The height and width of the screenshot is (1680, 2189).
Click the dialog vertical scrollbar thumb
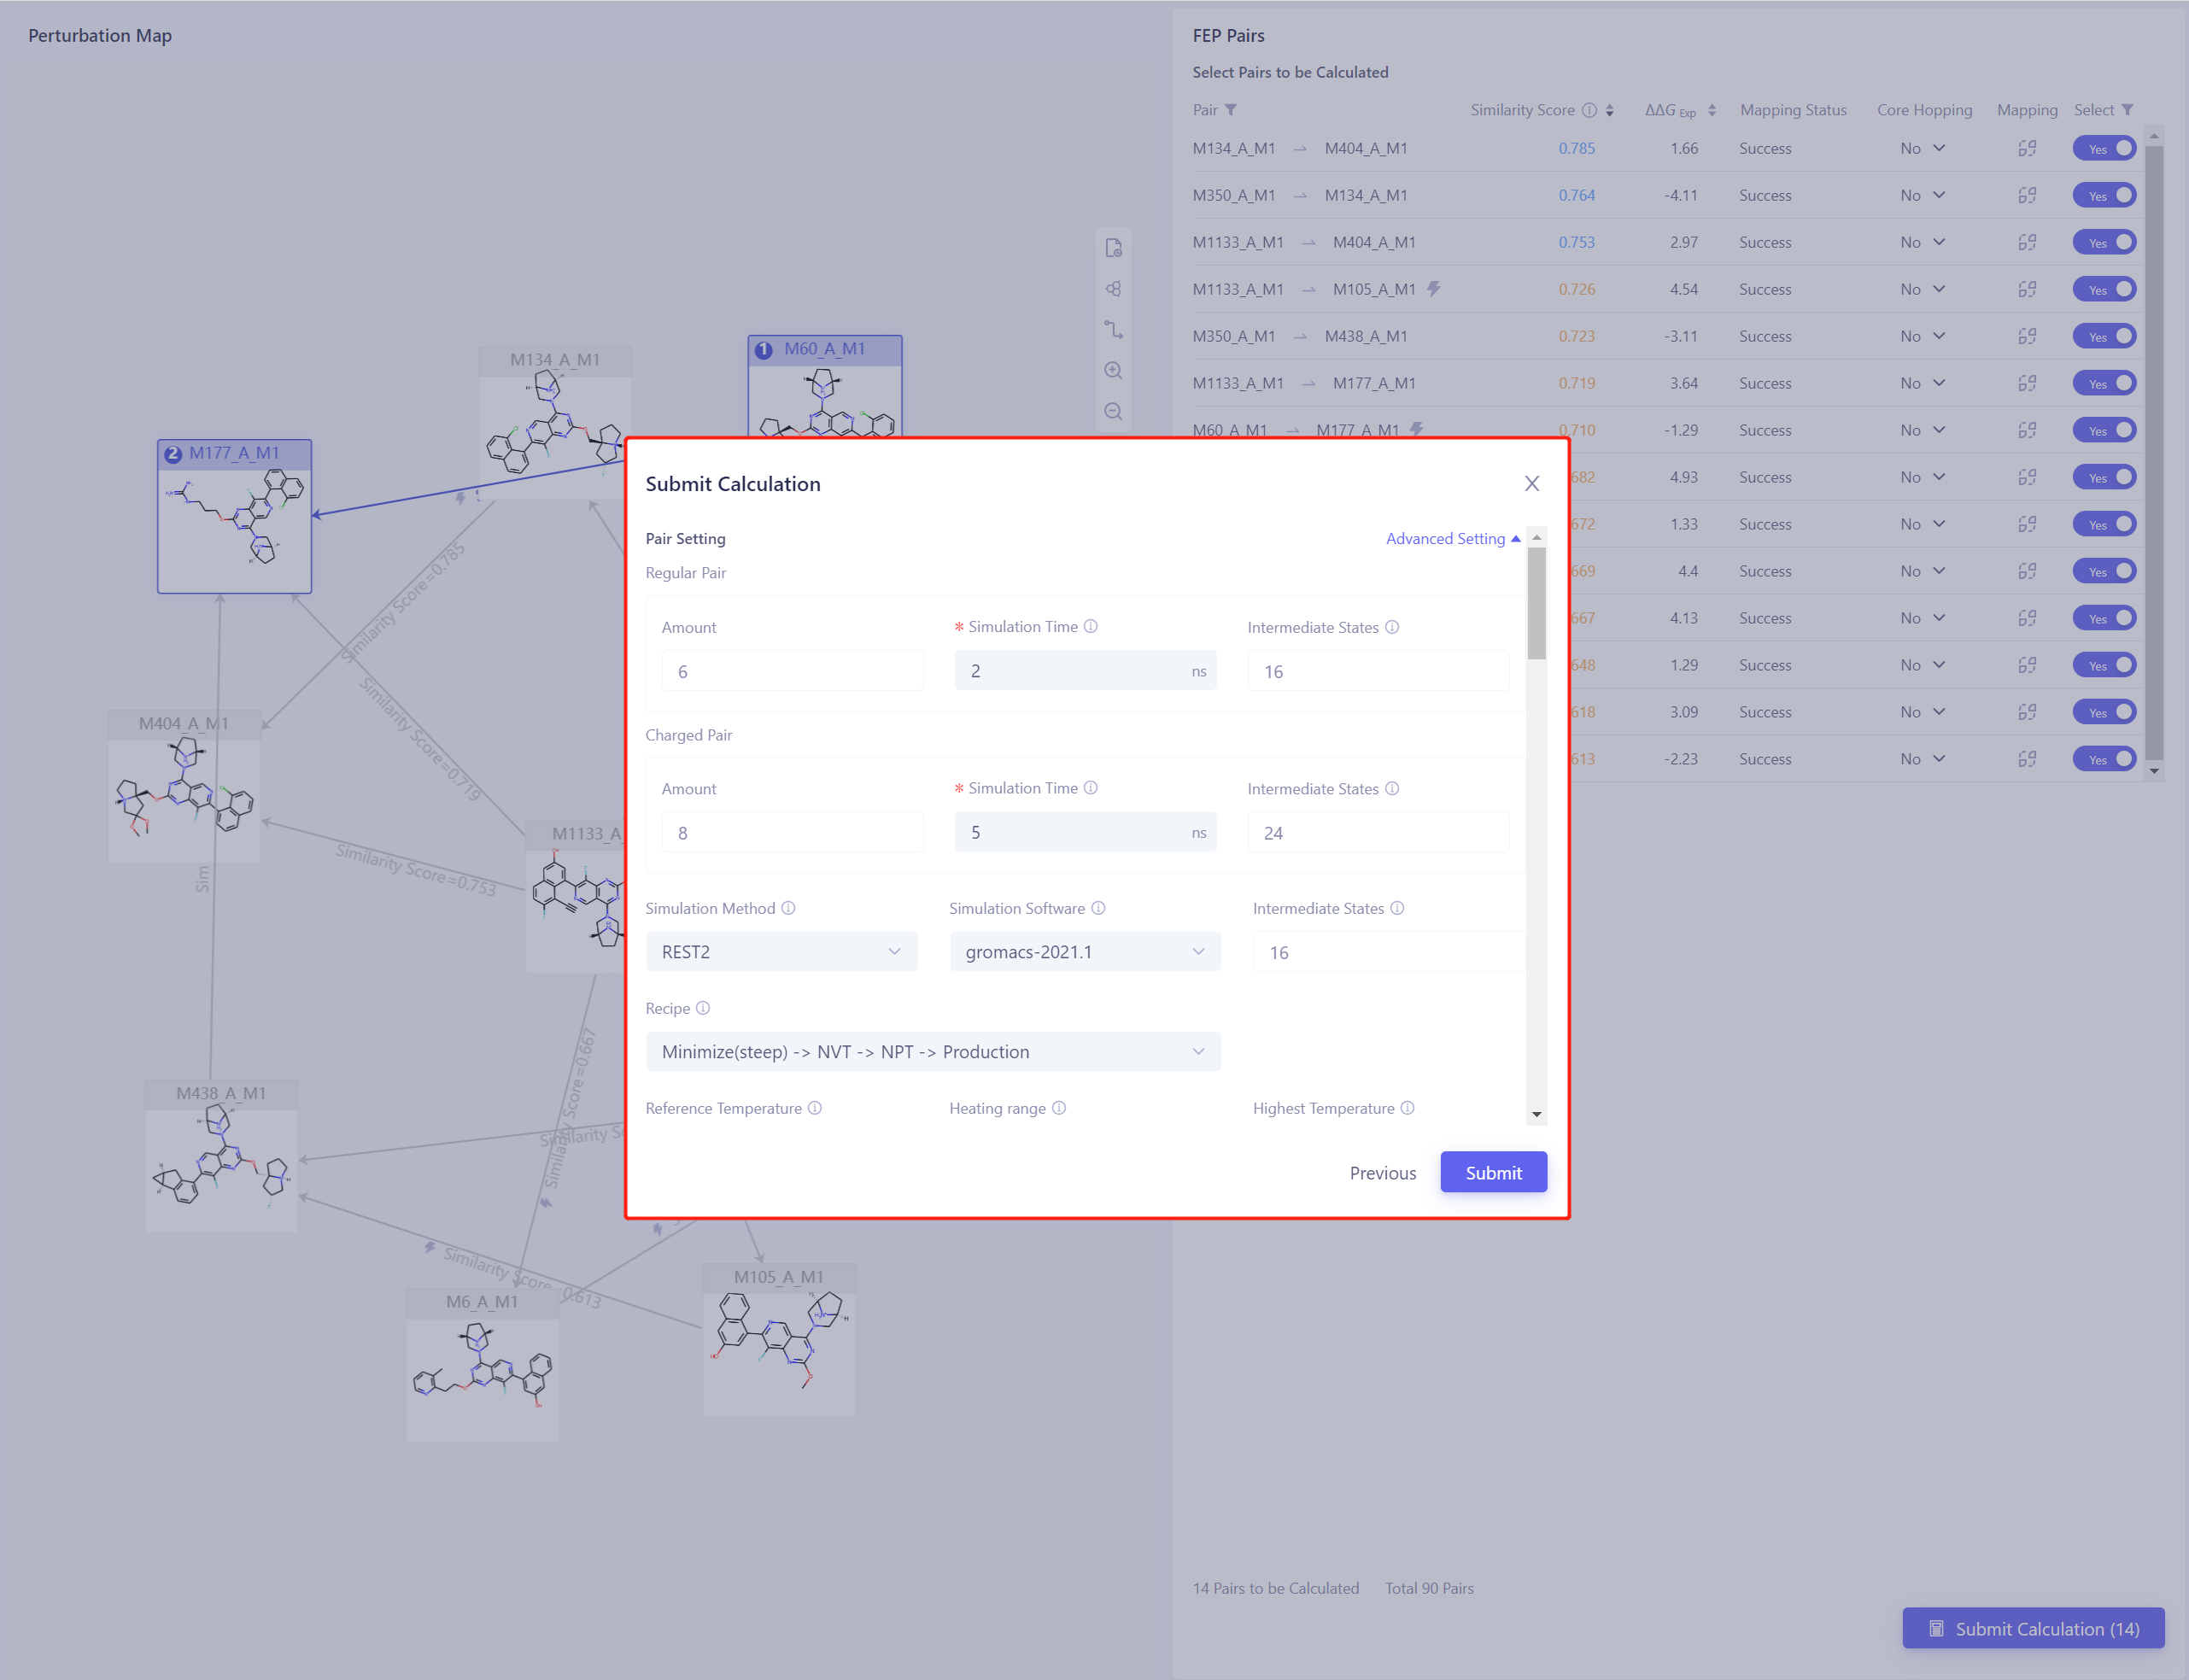tap(1537, 603)
